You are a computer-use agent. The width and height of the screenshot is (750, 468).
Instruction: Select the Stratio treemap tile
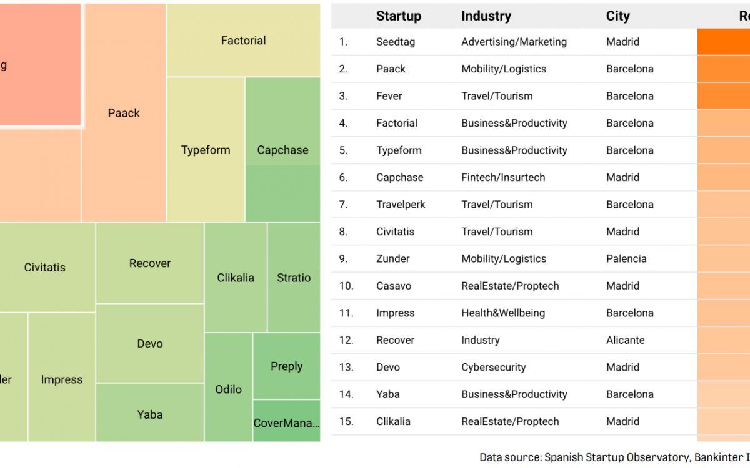pyautogui.click(x=294, y=278)
